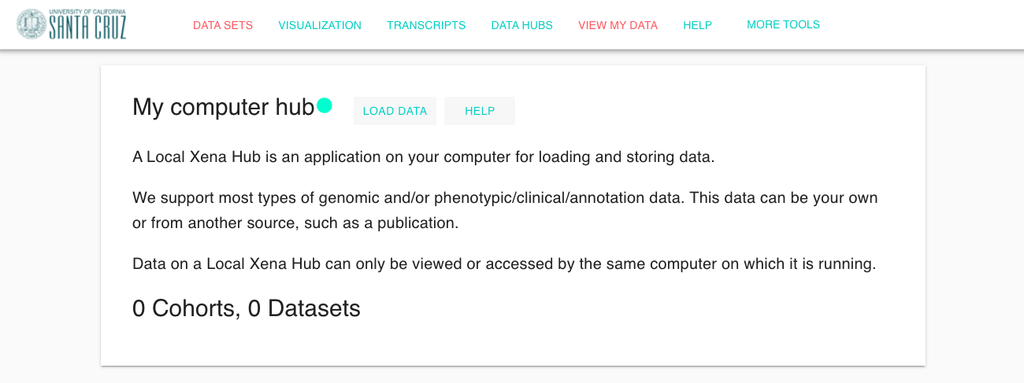
Task: Click the green hub connection status dot
Action: (325, 105)
